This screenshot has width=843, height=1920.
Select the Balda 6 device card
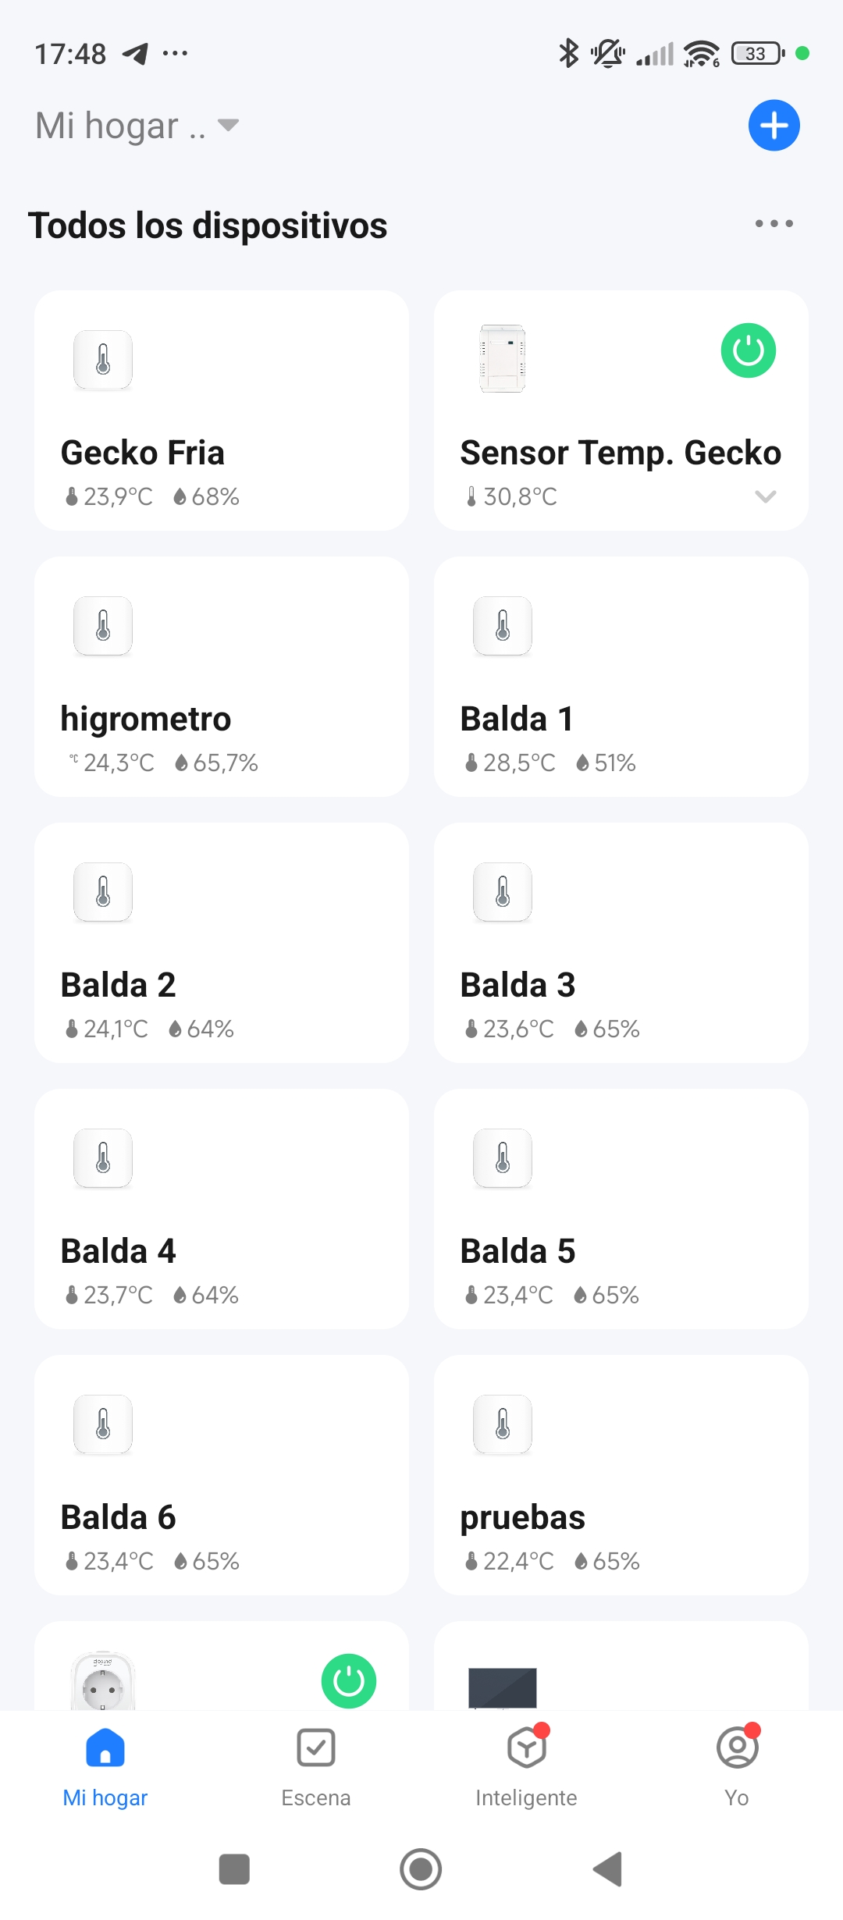click(x=221, y=1475)
